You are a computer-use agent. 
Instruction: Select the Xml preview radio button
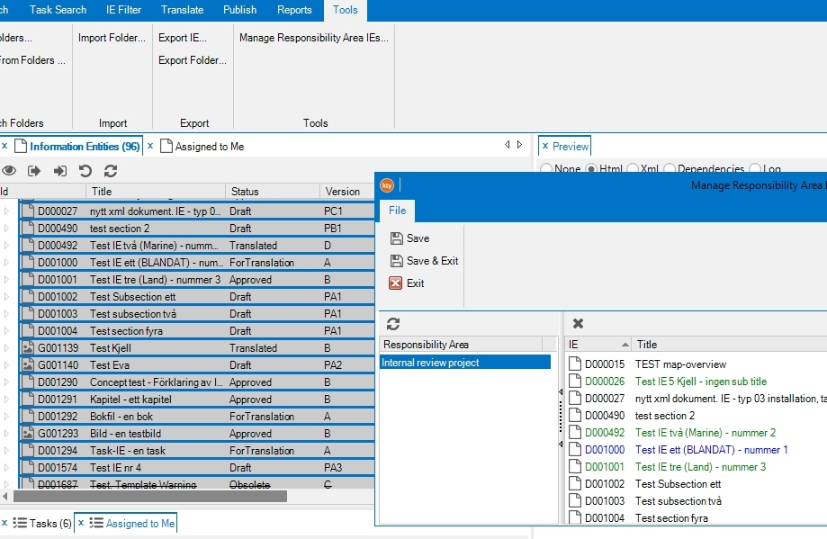click(633, 169)
